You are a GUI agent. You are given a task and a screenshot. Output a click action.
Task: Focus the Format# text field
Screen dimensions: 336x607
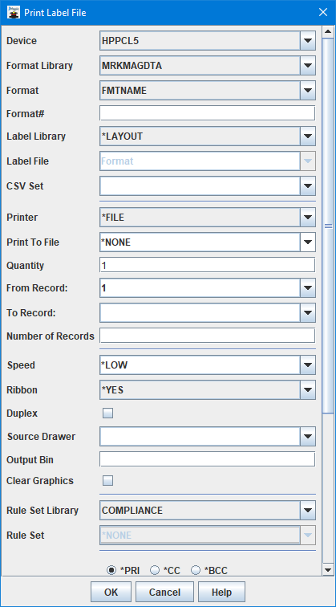tap(207, 113)
